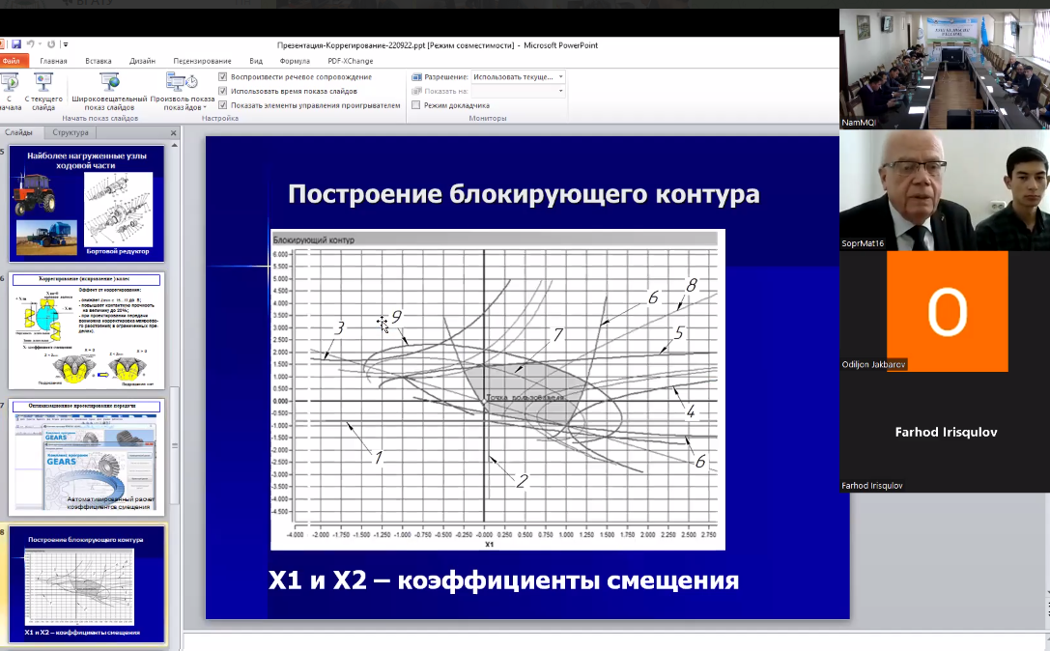The image size is (1050, 651).
Task: Expand the Customize Quick Access Toolbar arrow
Action: (65, 44)
